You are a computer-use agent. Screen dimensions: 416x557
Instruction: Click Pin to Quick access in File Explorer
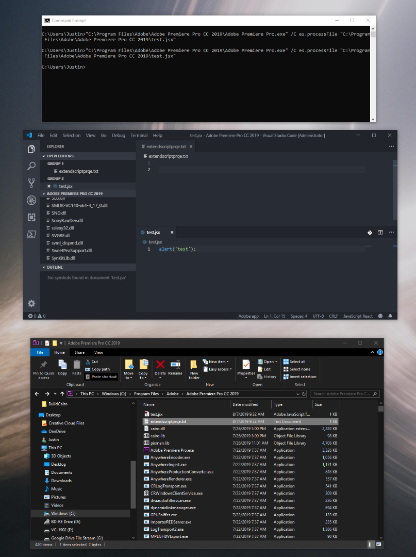44,369
